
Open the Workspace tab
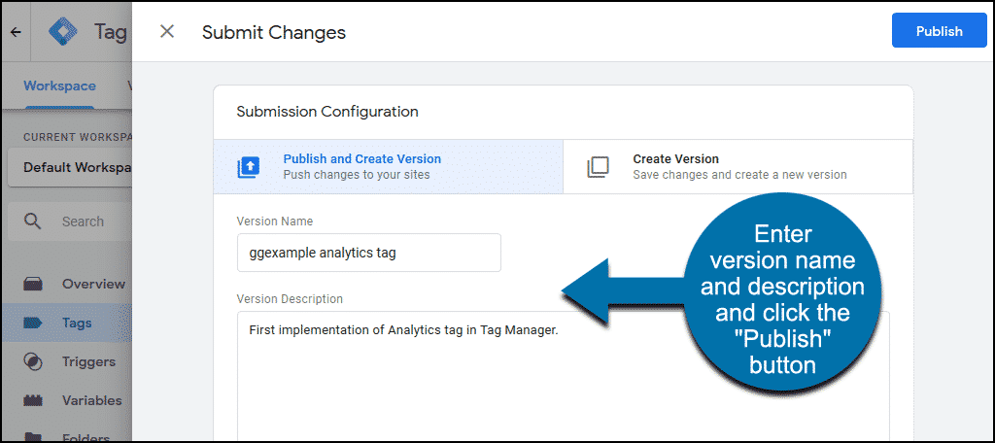[59, 85]
